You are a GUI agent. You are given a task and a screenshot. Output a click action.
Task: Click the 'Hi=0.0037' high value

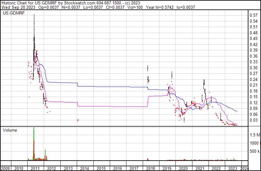[x=71, y=7]
